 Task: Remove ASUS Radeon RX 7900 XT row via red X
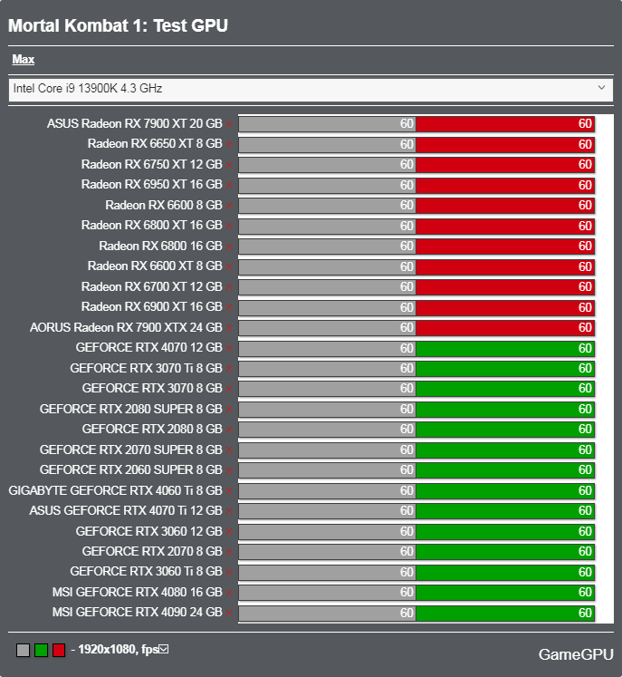(x=229, y=124)
